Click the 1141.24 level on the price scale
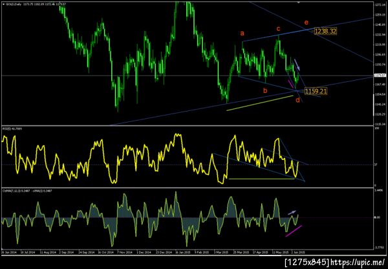The height and width of the screenshot is (269, 388). coord(380,104)
